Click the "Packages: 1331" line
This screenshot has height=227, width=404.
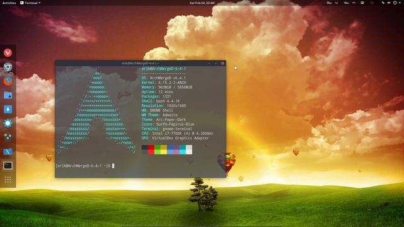156,96
